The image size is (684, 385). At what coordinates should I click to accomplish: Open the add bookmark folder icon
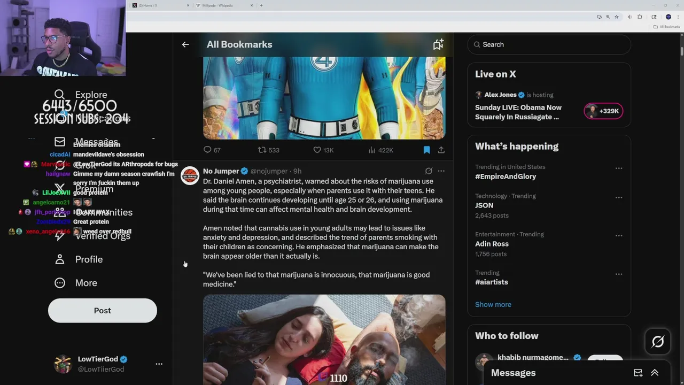point(438,44)
